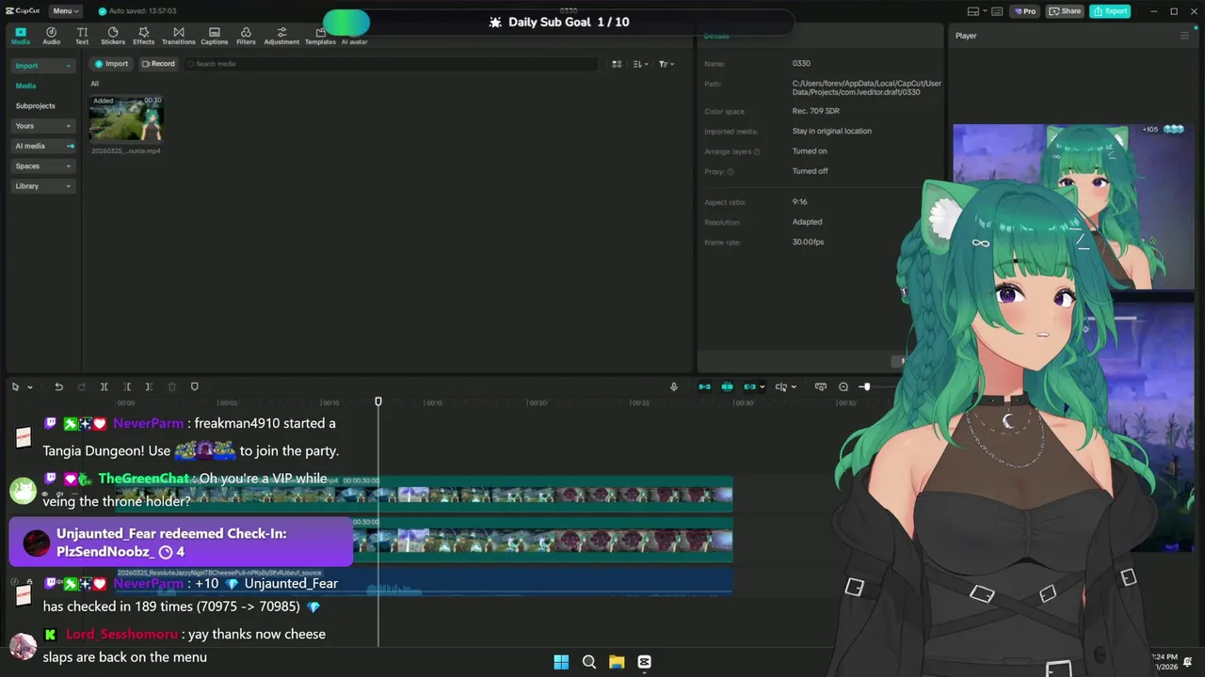Redo the last action
This screenshot has width=1205, height=677.
pyautogui.click(x=81, y=386)
